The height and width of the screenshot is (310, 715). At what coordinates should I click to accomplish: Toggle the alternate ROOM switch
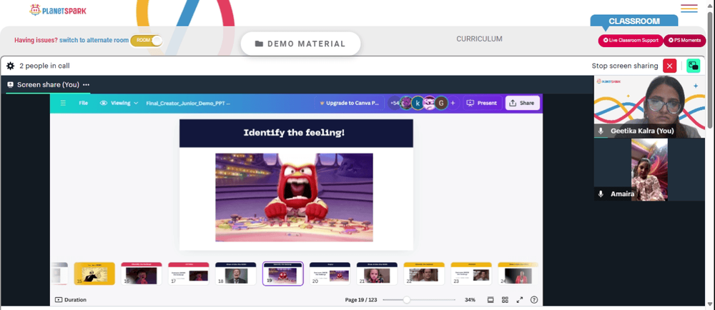[x=146, y=41]
